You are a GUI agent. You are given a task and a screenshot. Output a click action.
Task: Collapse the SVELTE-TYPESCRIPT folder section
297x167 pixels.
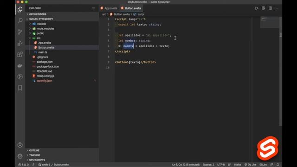pos(62,19)
